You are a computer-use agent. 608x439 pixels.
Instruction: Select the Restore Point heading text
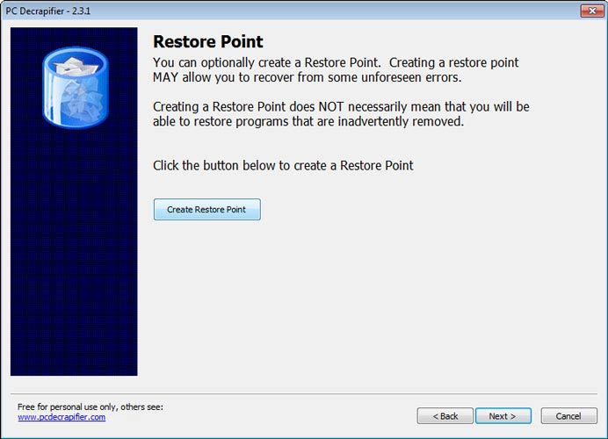point(208,42)
